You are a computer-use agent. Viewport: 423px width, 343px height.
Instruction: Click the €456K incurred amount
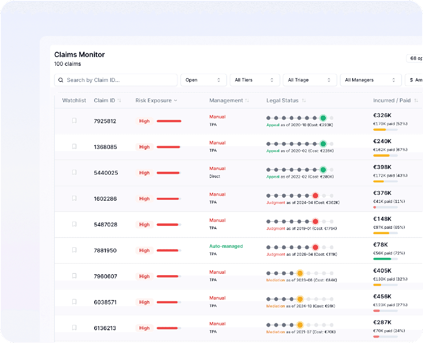tap(382, 297)
